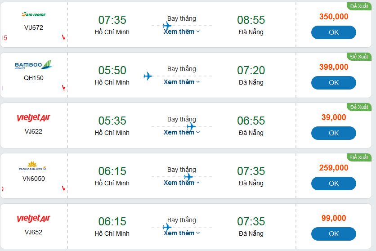Select the 399,000 Bamboo flight via OK
The image size is (376, 251).
pos(333,83)
